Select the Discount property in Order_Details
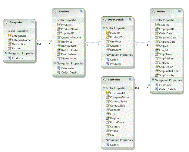189x152 pixels. [115, 50]
